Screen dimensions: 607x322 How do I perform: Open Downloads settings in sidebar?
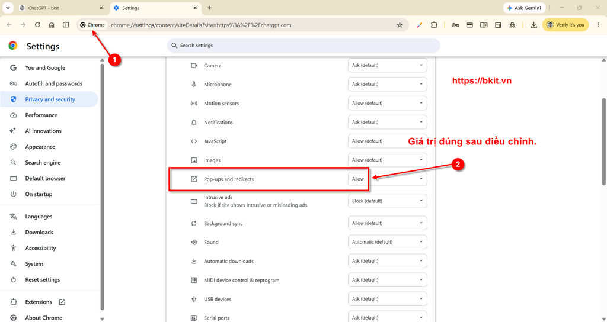tap(49, 232)
